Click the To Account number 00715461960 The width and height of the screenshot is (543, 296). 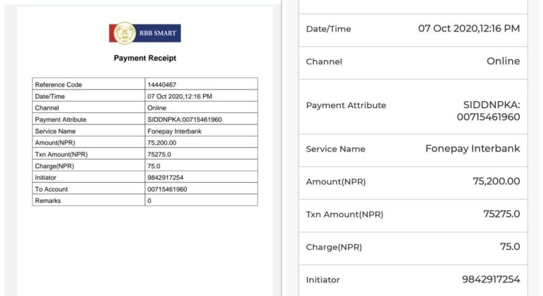167,189
